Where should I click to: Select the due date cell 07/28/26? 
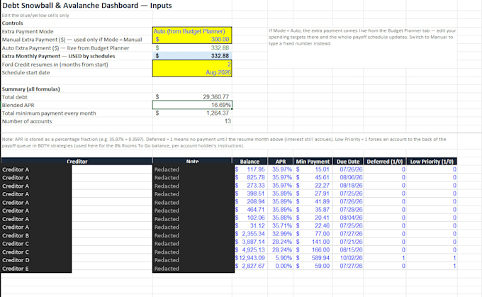point(348,210)
